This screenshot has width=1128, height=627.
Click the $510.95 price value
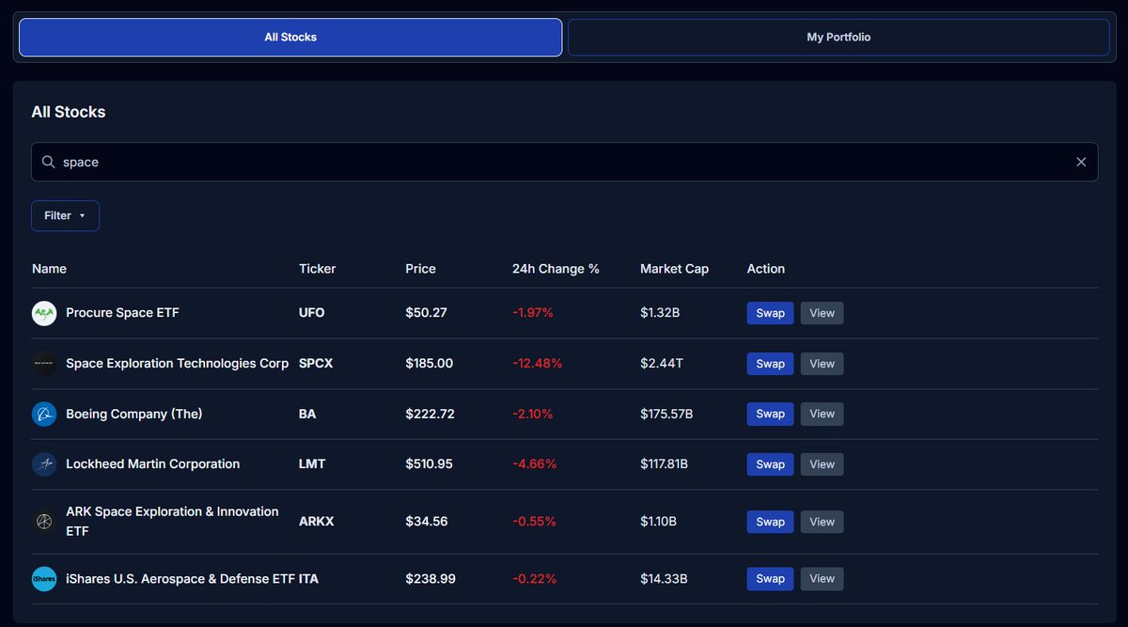coord(430,464)
